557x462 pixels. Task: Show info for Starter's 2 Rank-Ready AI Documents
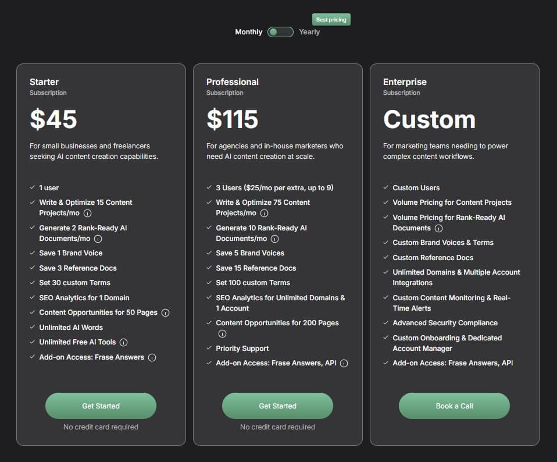(x=98, y=239)
